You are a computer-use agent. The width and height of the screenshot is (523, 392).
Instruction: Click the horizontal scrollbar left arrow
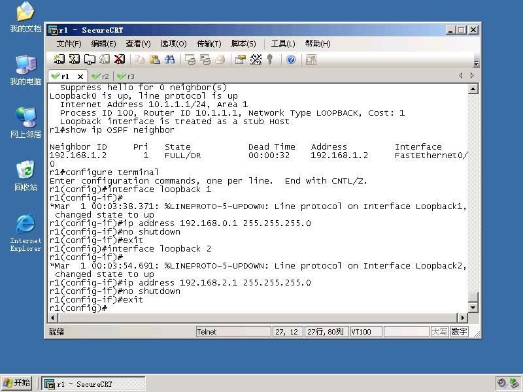(52, 318)
